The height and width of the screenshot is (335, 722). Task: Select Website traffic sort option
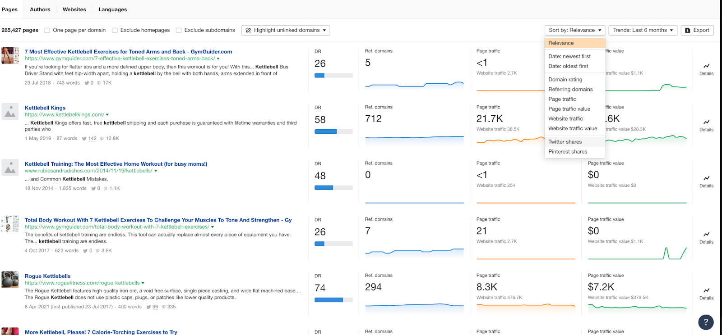[575, 119]
